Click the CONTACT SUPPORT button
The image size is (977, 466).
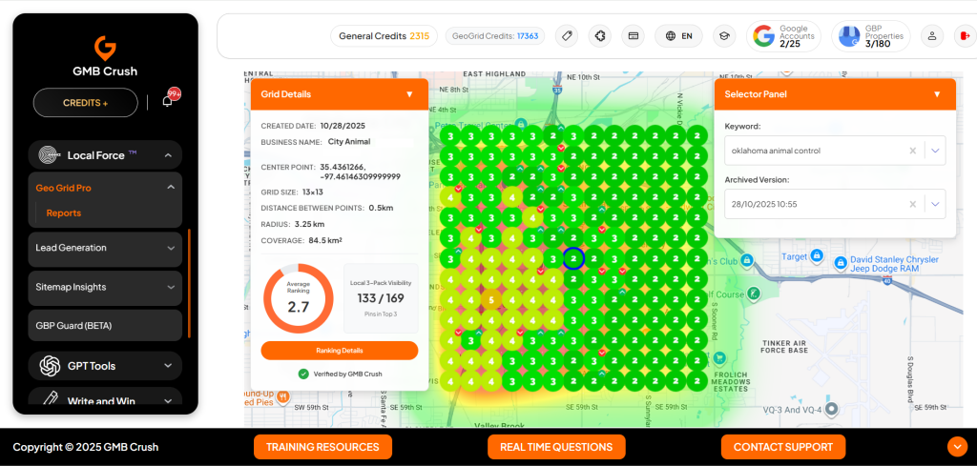[783, 447]
